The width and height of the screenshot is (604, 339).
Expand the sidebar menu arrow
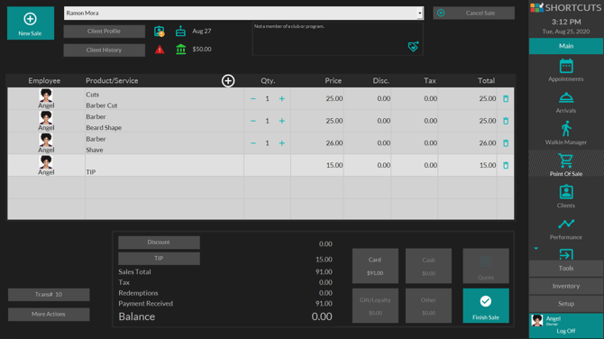[x=535, y=249]
